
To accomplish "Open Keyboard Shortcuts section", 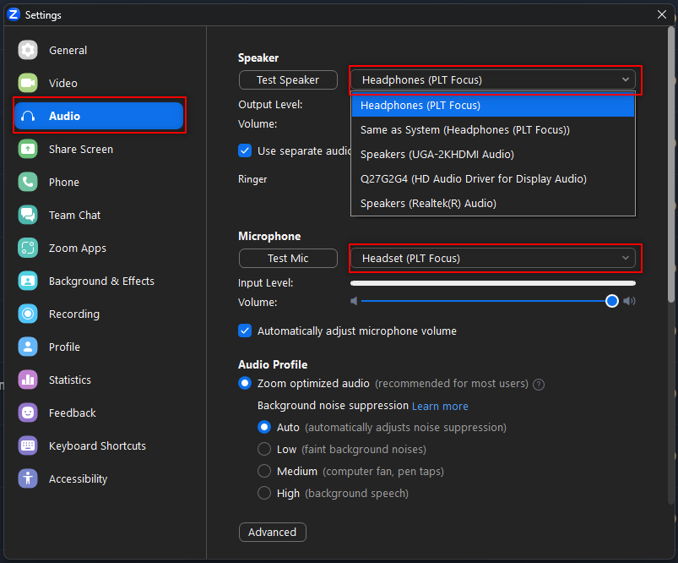I will pyautogui.click(x=97, y=445).
